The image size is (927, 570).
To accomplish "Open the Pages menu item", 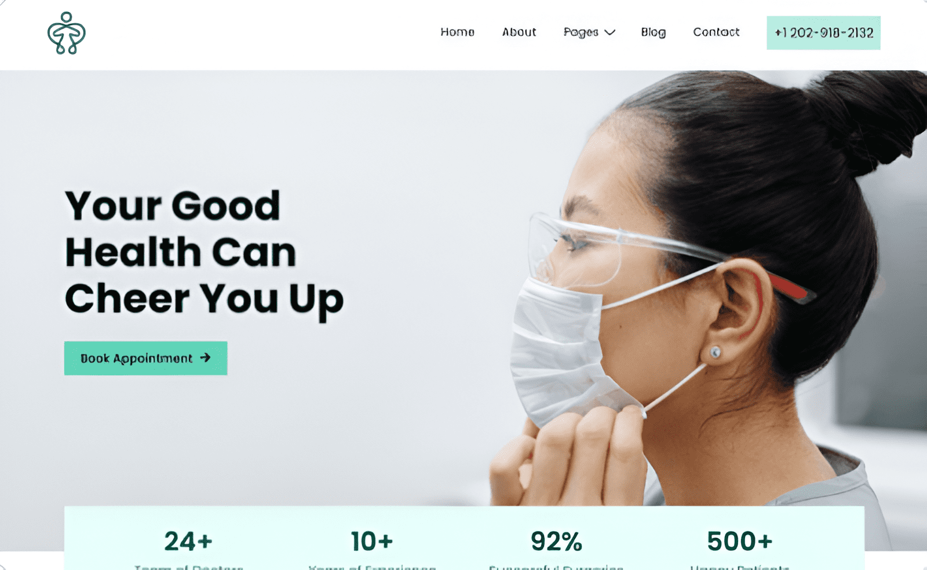I will point(581,32).
